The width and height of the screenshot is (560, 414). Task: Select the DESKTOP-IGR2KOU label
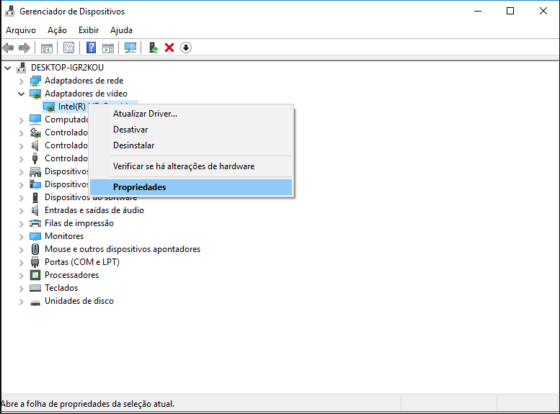[x=67, y=68]
